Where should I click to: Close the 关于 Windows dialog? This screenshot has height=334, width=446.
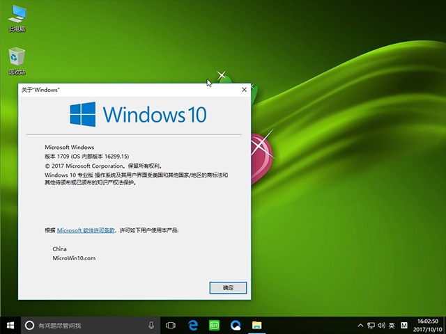[244, 90]
